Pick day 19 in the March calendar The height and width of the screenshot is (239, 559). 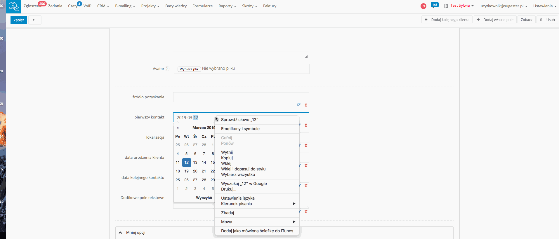coord(186,171)
